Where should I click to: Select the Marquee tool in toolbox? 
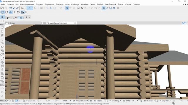(x=2, y=21)
